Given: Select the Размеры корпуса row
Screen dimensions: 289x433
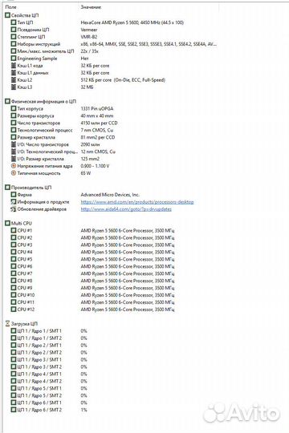Looking at the screenshot, I should coord(62,115).
